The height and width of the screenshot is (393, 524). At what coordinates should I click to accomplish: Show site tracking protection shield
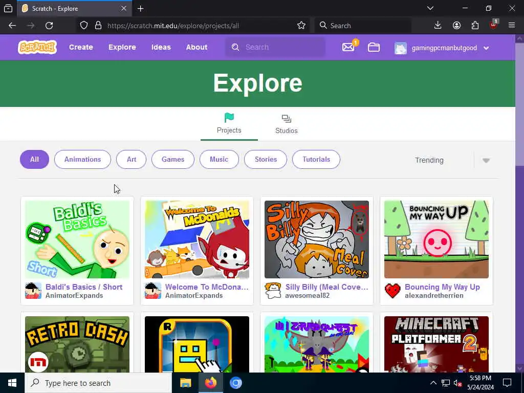pos(84,26)
